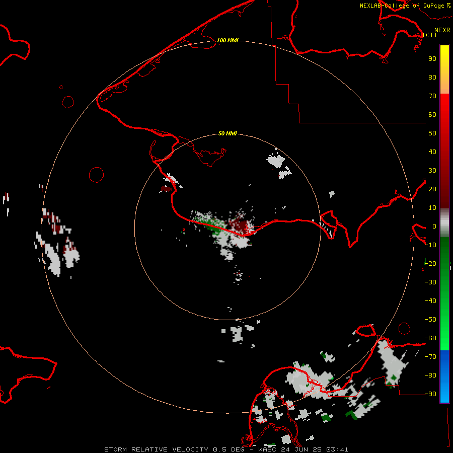
Task: Click the 40 value on velocity scale
Action: 432,152
